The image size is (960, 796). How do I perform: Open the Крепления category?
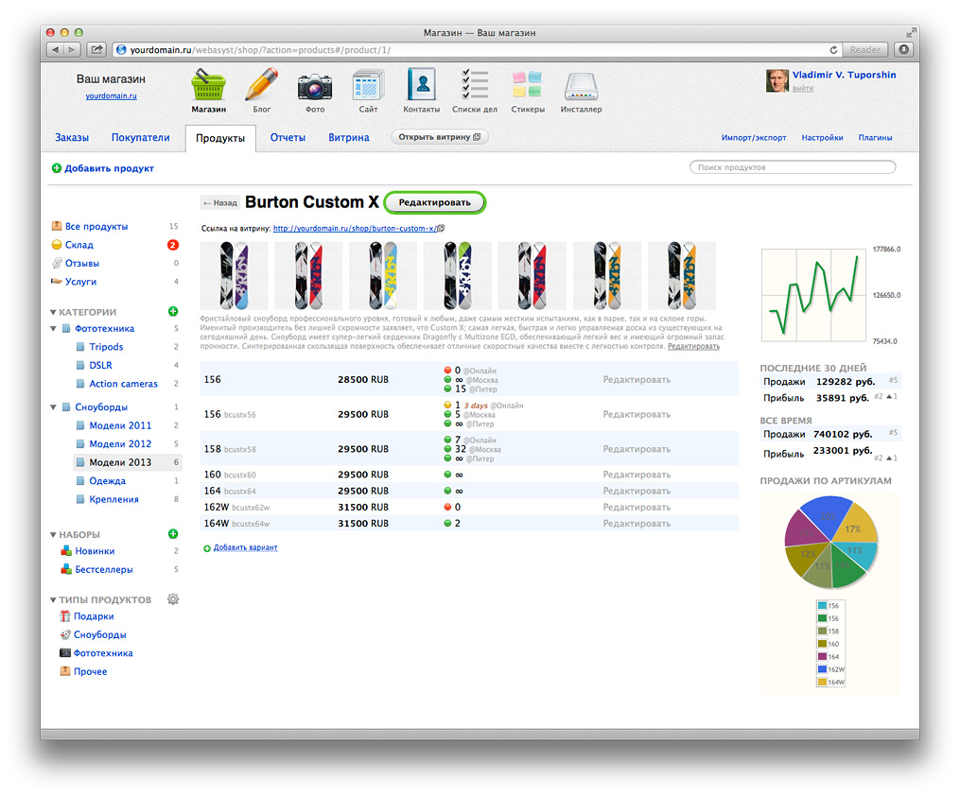coord(113,499)
